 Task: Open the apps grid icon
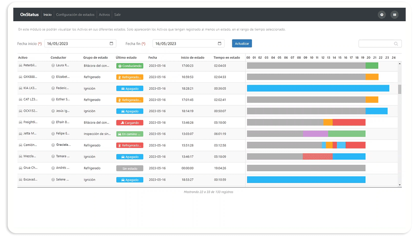395,15
